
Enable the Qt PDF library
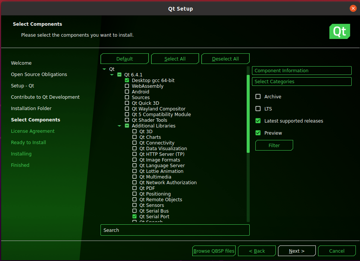(134, 188)
